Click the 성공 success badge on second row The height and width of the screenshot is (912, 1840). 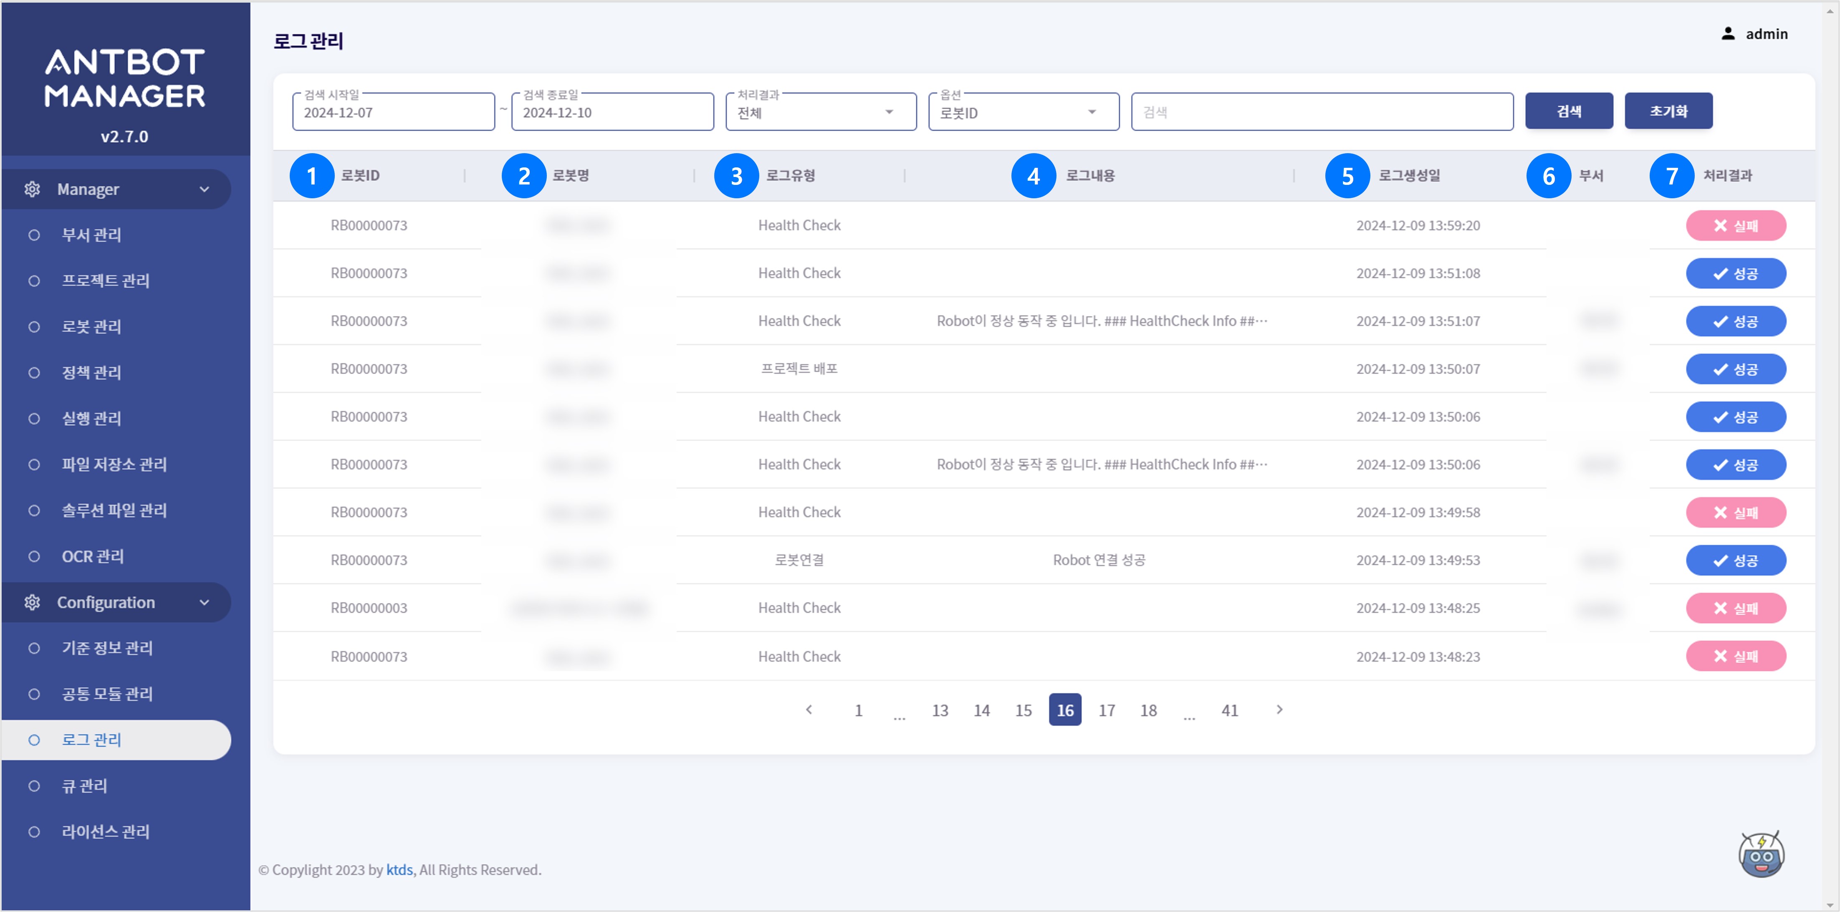click(x=1736, y=273)
